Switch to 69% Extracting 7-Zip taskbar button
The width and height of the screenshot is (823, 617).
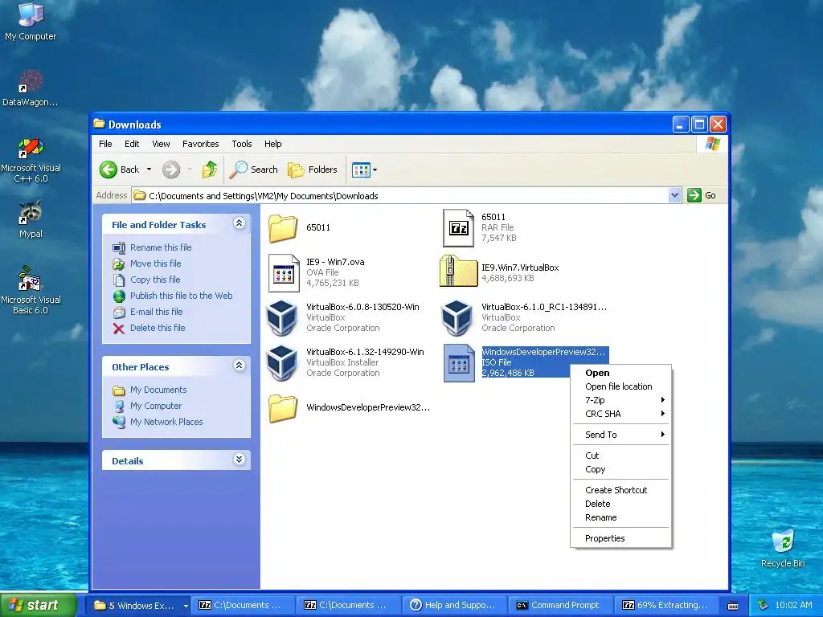tap(665, 606)
